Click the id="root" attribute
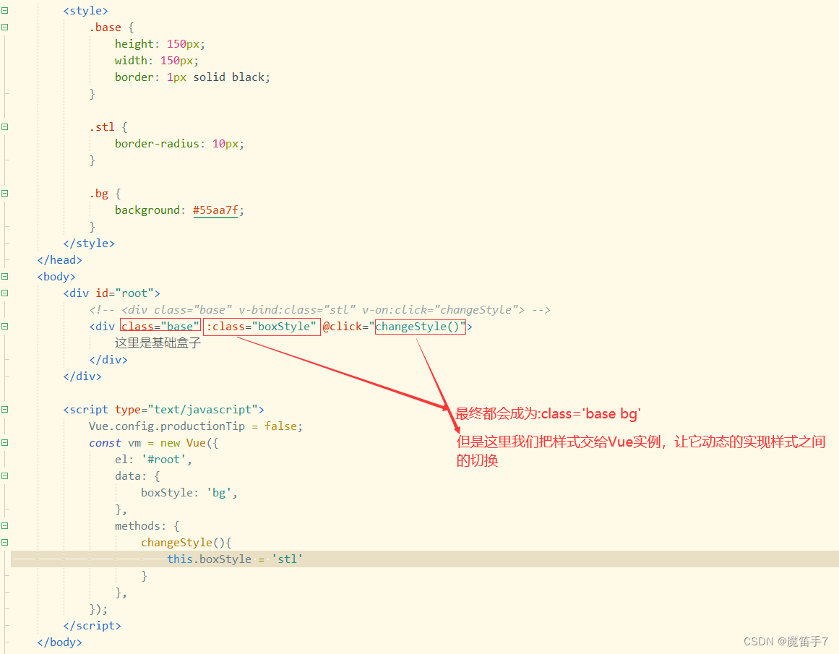 coord(125,293)
